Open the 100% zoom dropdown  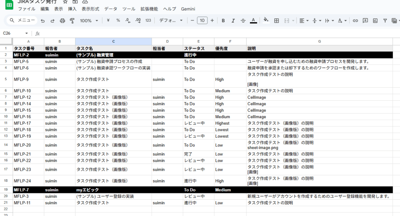[89, 20]
